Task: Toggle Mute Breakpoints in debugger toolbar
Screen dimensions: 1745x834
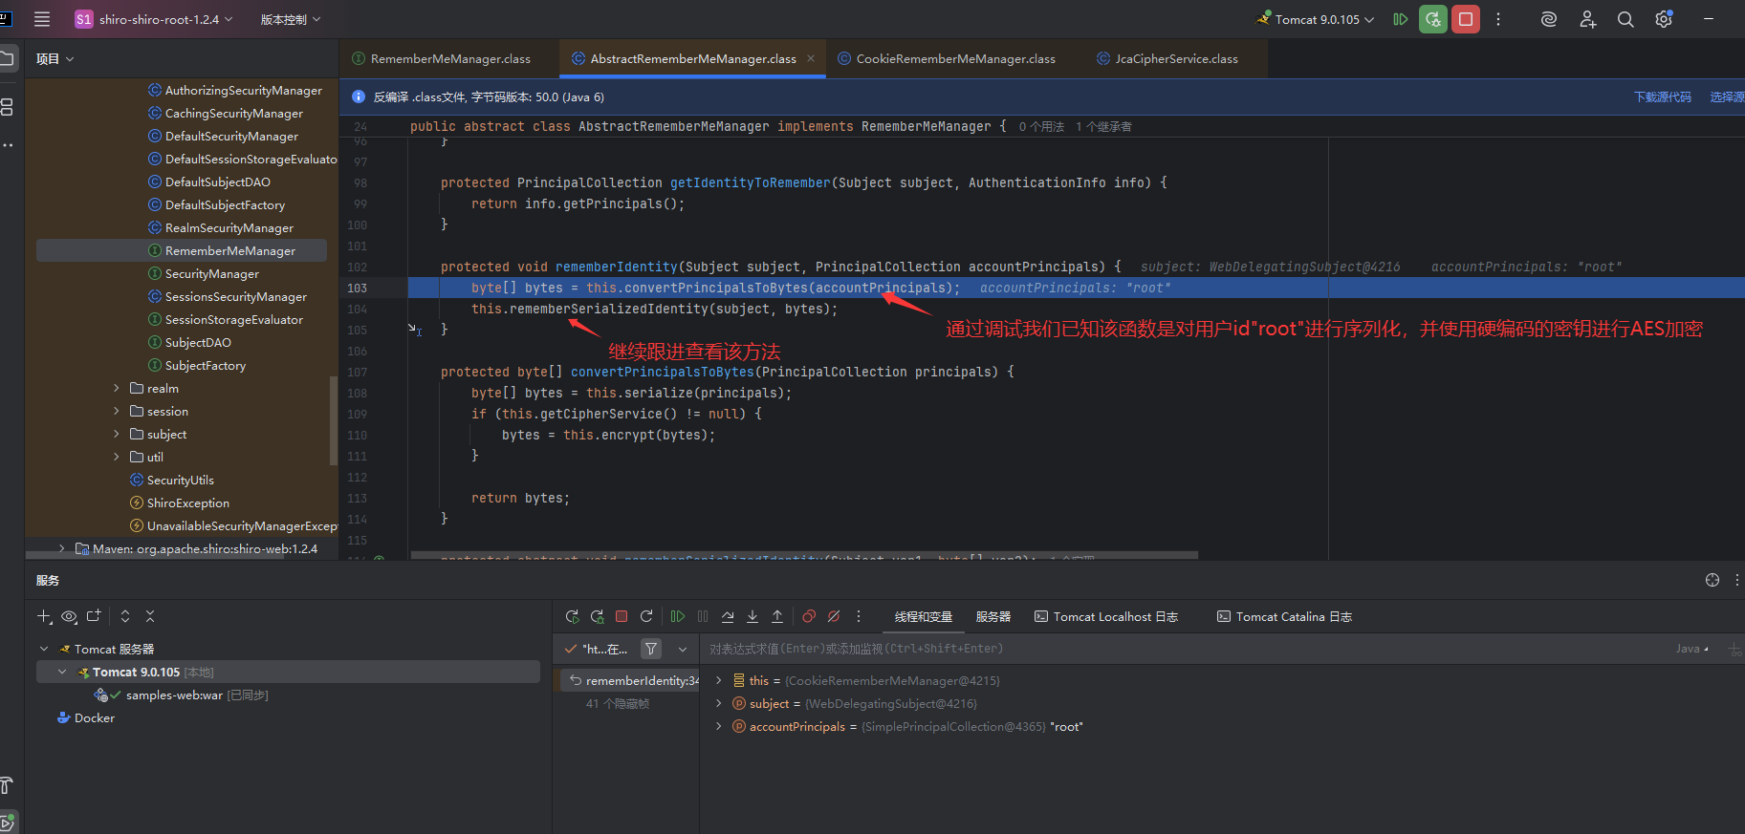Action: pos(834,617)
